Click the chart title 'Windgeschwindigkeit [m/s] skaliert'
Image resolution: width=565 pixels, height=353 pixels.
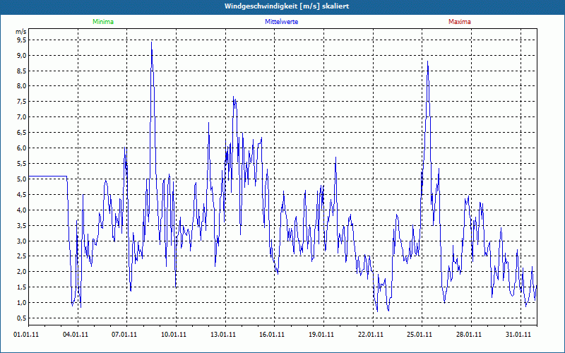click(287, 6)
